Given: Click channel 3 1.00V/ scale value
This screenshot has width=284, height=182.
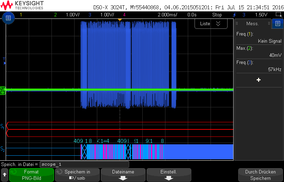Looking at the screenshot, I should [107, 15].
